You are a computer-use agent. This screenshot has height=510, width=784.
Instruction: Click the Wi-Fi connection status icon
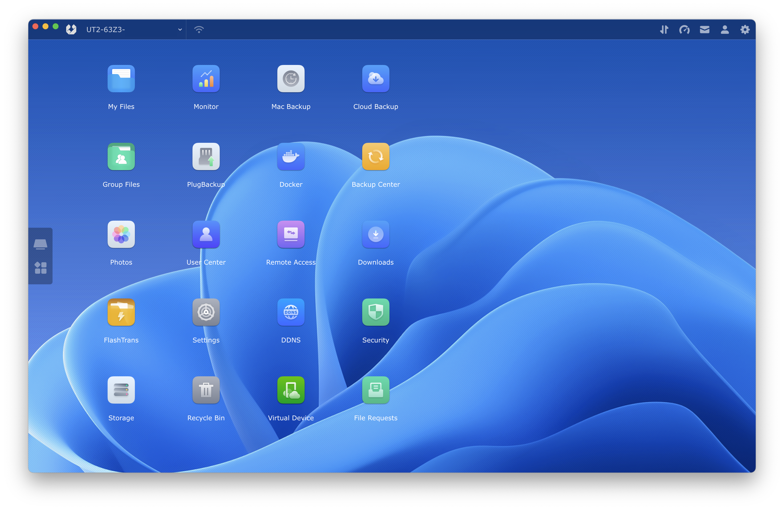199,30
